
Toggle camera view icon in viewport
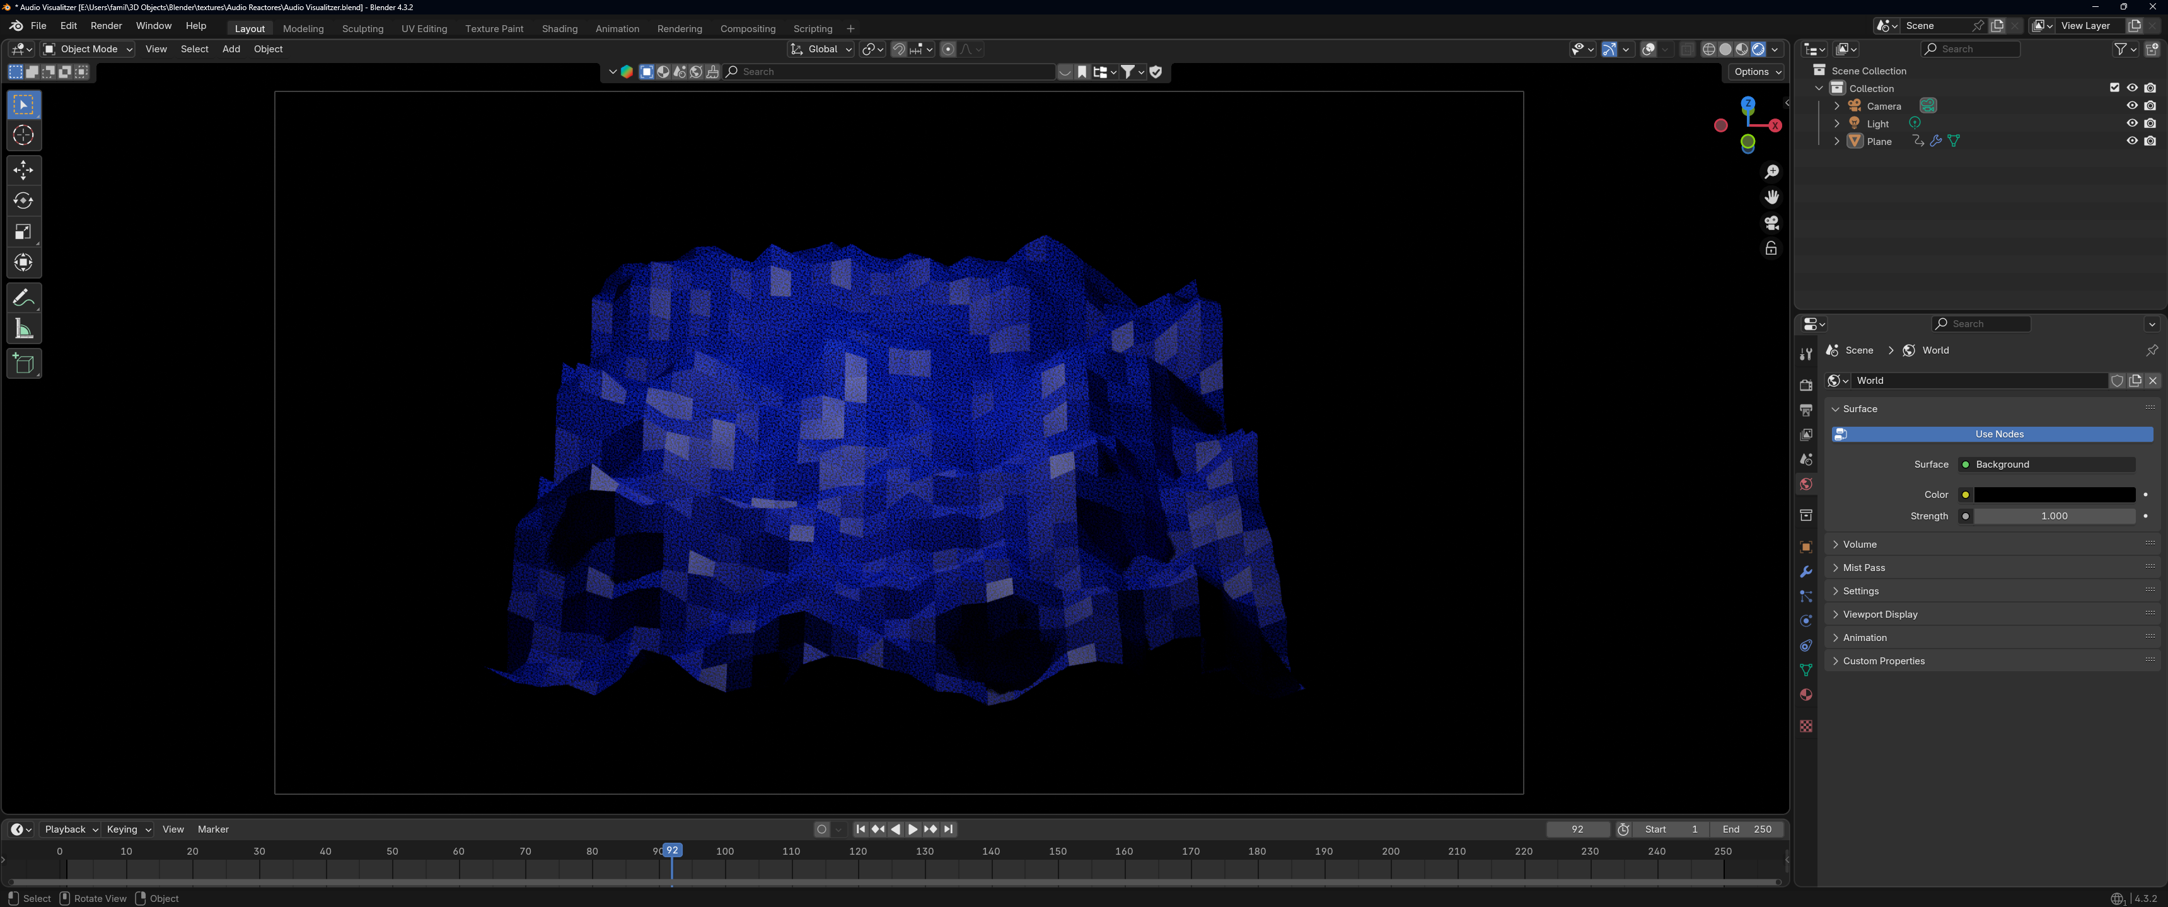click(x=1771, y=223)
